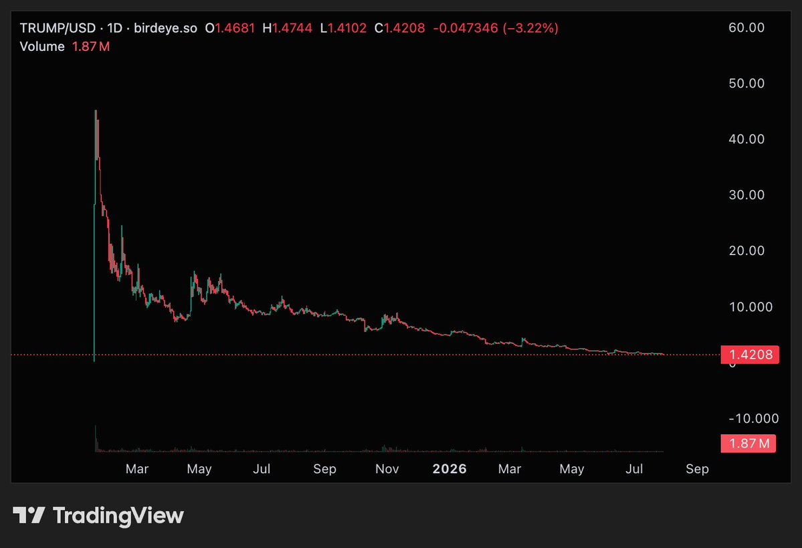802x548 pixels.
Task: Click the 60.00 price axis label
Action: 746,27
